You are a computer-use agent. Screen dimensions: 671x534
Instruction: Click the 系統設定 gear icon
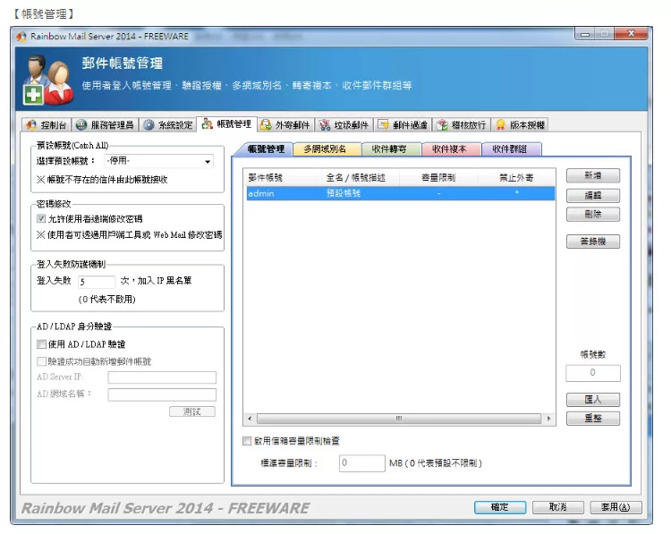(x=149, y=125)
